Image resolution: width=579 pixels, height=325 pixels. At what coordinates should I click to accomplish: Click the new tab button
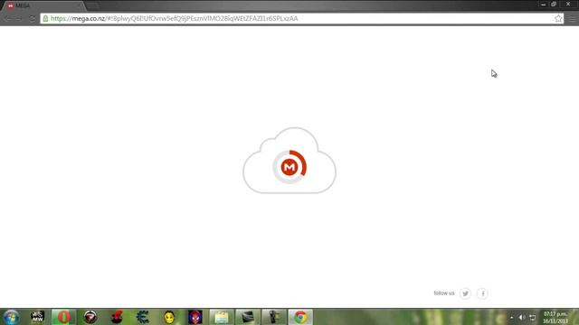pos(92,6)
